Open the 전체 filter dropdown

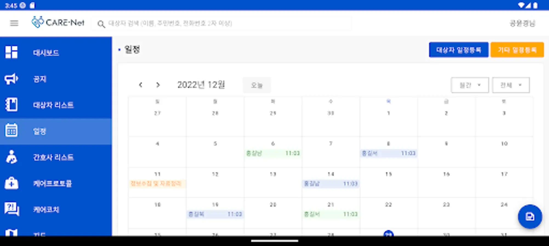(511, 85)
